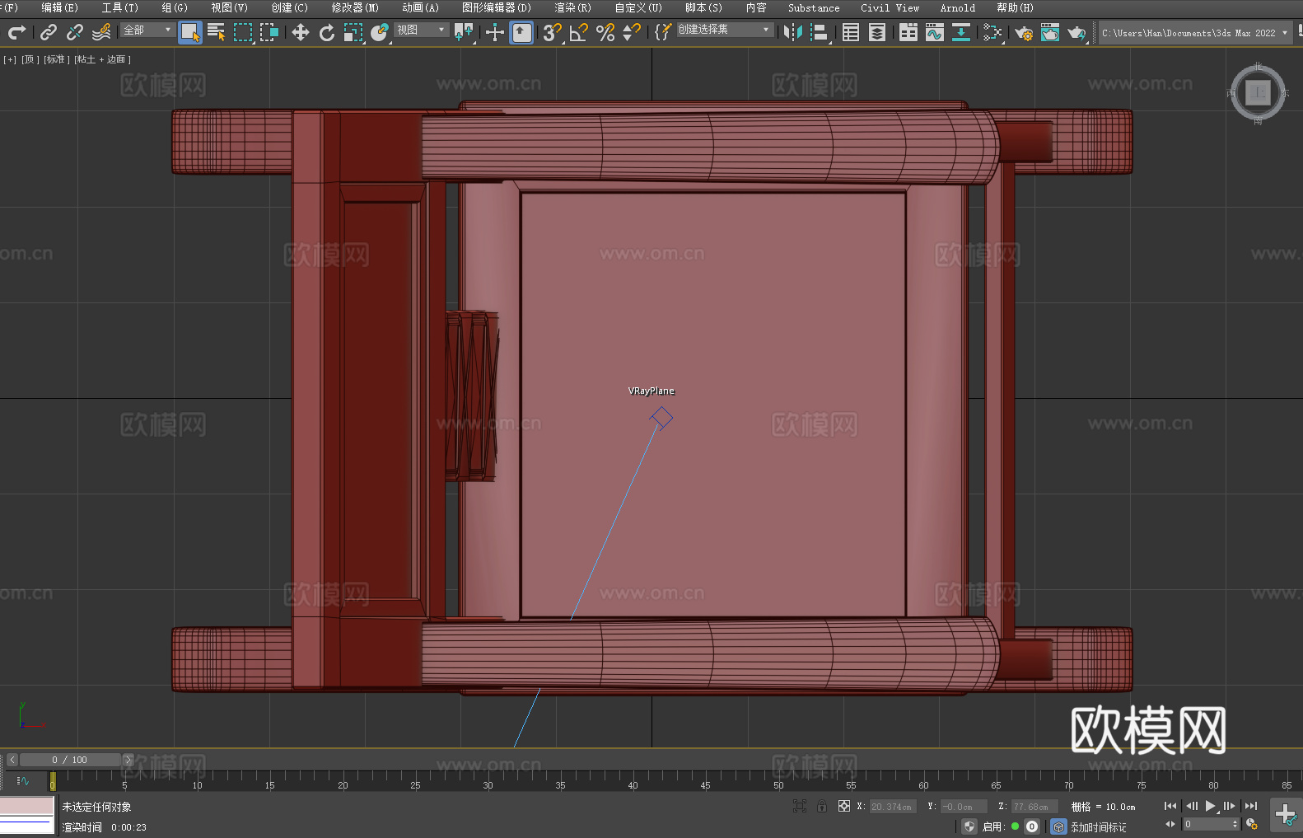Screen dimensions: 1303x838
Task: Open the 工具(T) menu
Action: coord(120,7)
